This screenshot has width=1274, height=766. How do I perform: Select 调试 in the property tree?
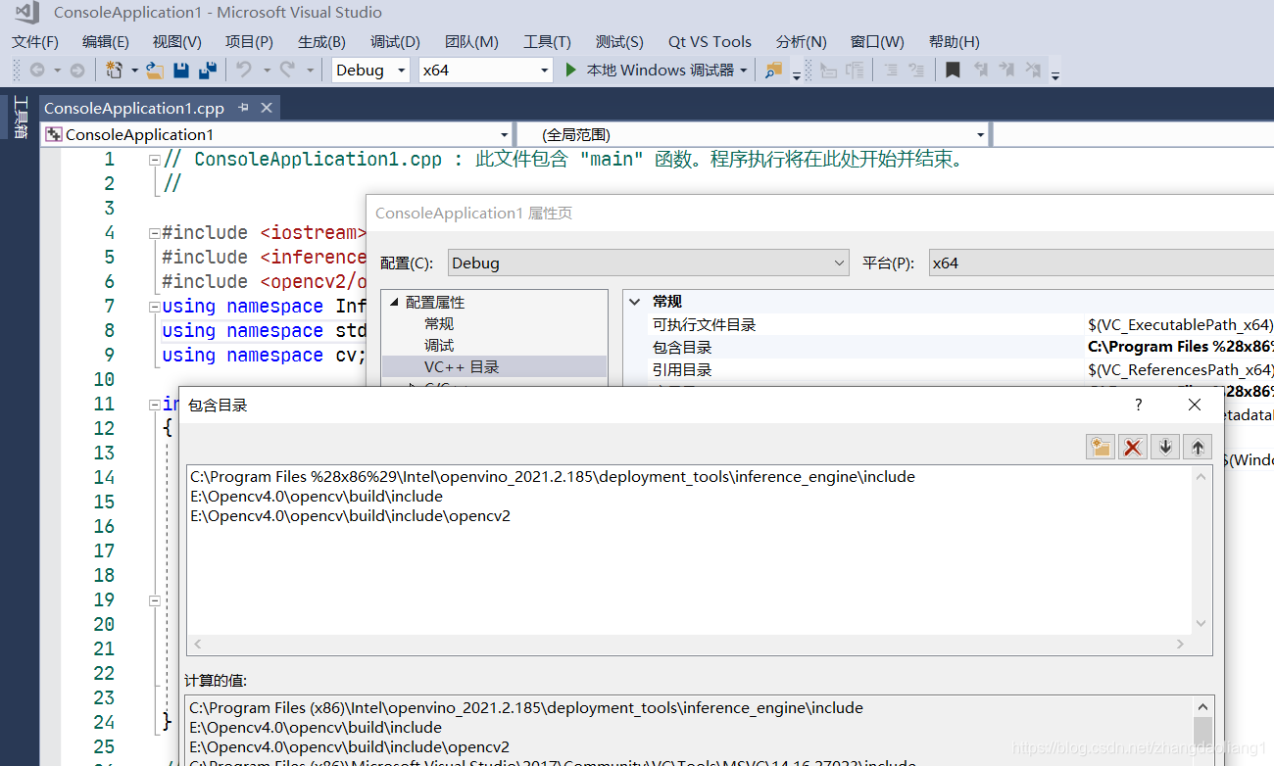[x=439, y=346]
